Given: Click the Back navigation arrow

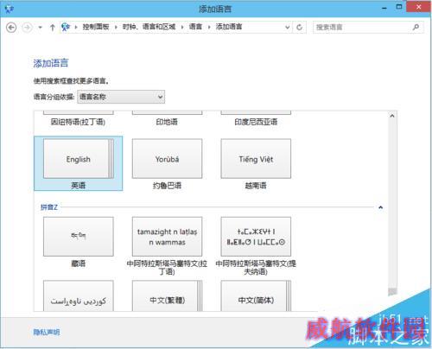Looking at the screenshot, I should [11, 28].
